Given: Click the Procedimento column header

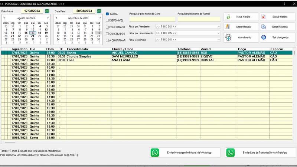Looking at the screenshot, I should (x=88, y=49).
